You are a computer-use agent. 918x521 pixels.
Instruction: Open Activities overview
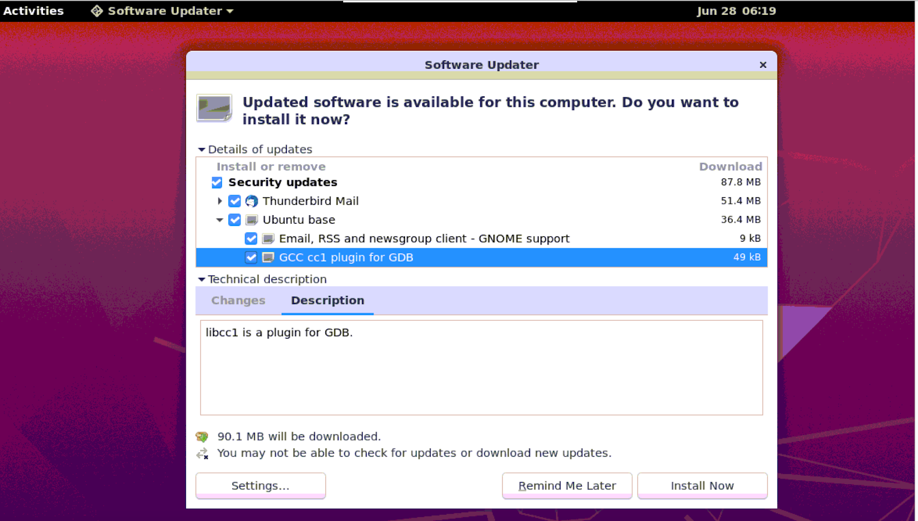pos(33,11)
